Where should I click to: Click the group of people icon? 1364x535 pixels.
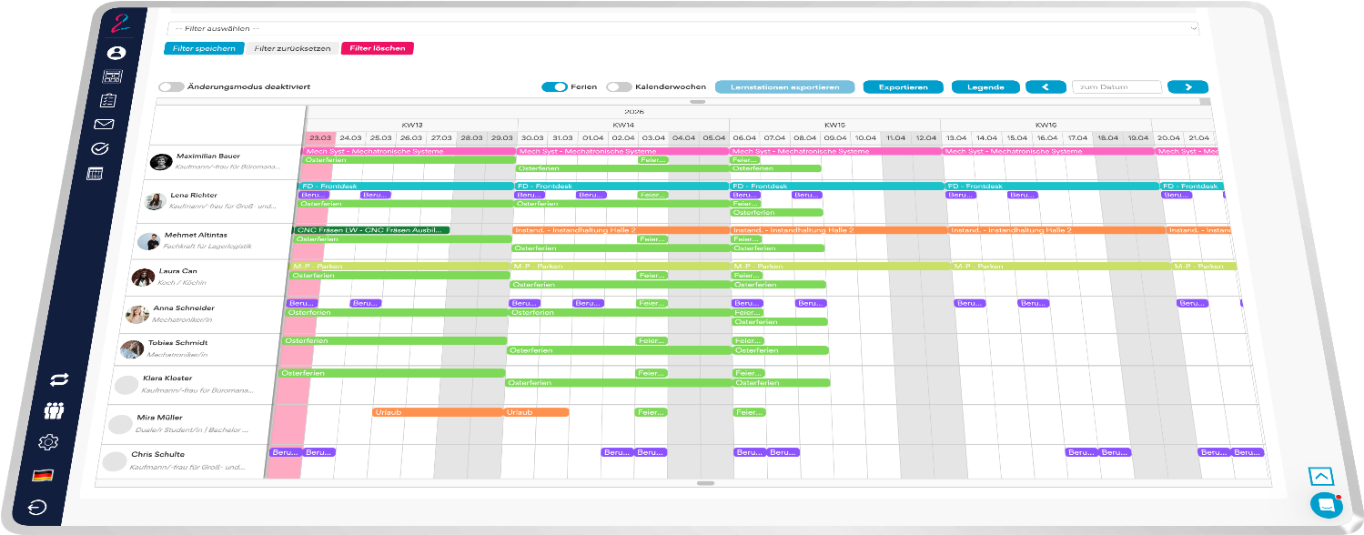coord(54,410)
